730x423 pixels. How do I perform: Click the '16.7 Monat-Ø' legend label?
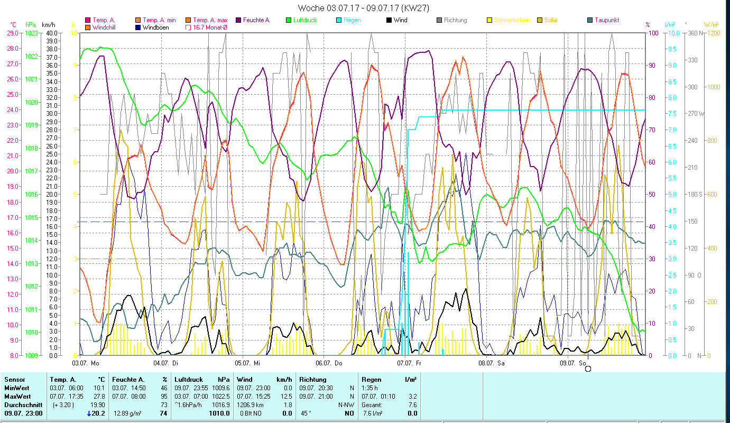[210, 27]
